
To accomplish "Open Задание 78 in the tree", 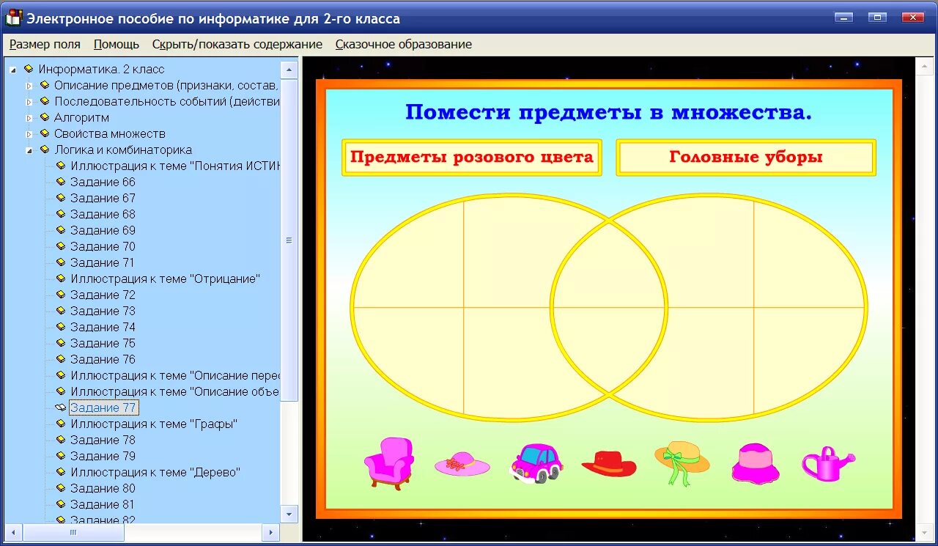I will 103,440.
